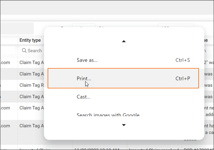214x150 pixels.
Task: Click the magnifier icon in Entity type filter
Action: 24,50
